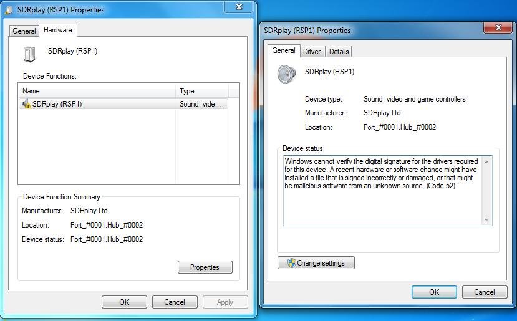The height and width of the screenshot is (321, 517).
Task: Click the Change settings button
Action: click(316, 263)
